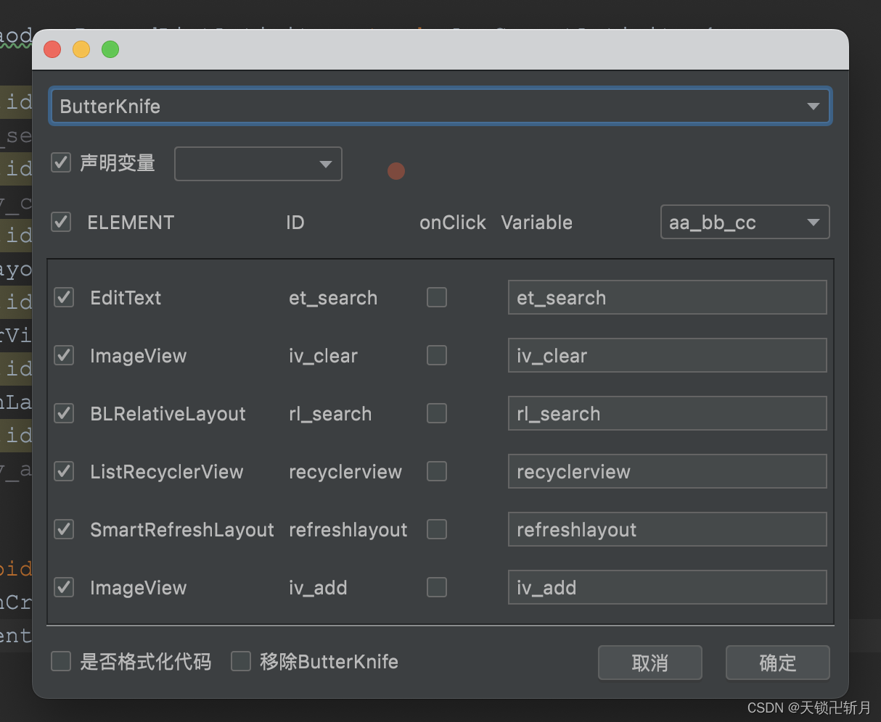
Task: Enable the 是否格式化代码 option
Action: point(61,661)
